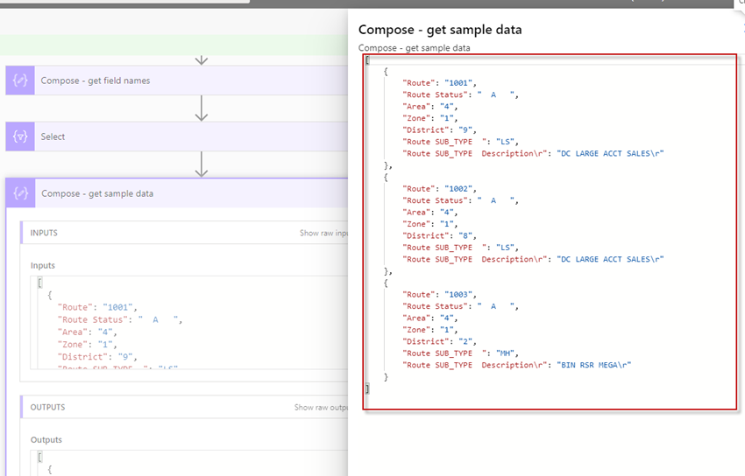Click the arrow connector above Select

[202, 108]
